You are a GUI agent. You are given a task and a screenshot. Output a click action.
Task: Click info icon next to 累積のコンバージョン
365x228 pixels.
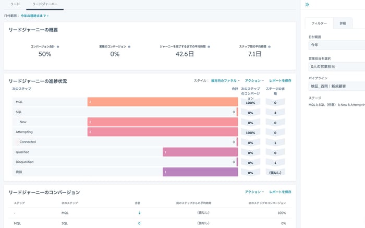click(x=129, y=46)
